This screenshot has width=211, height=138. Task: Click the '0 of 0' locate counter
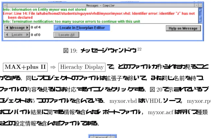click(x=35, y=35)
